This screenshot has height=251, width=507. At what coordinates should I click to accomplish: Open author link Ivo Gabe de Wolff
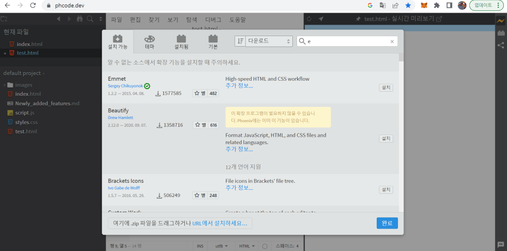pyautogui.click(x=124, y=188)
